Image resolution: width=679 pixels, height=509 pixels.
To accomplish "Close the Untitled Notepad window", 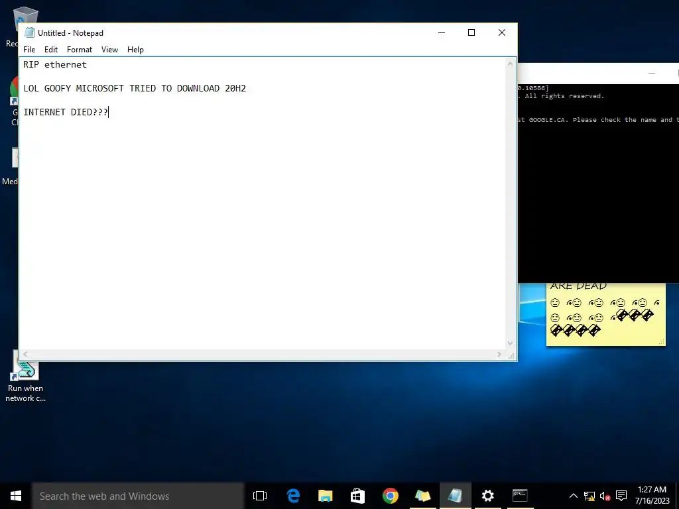I will [501, 33].
